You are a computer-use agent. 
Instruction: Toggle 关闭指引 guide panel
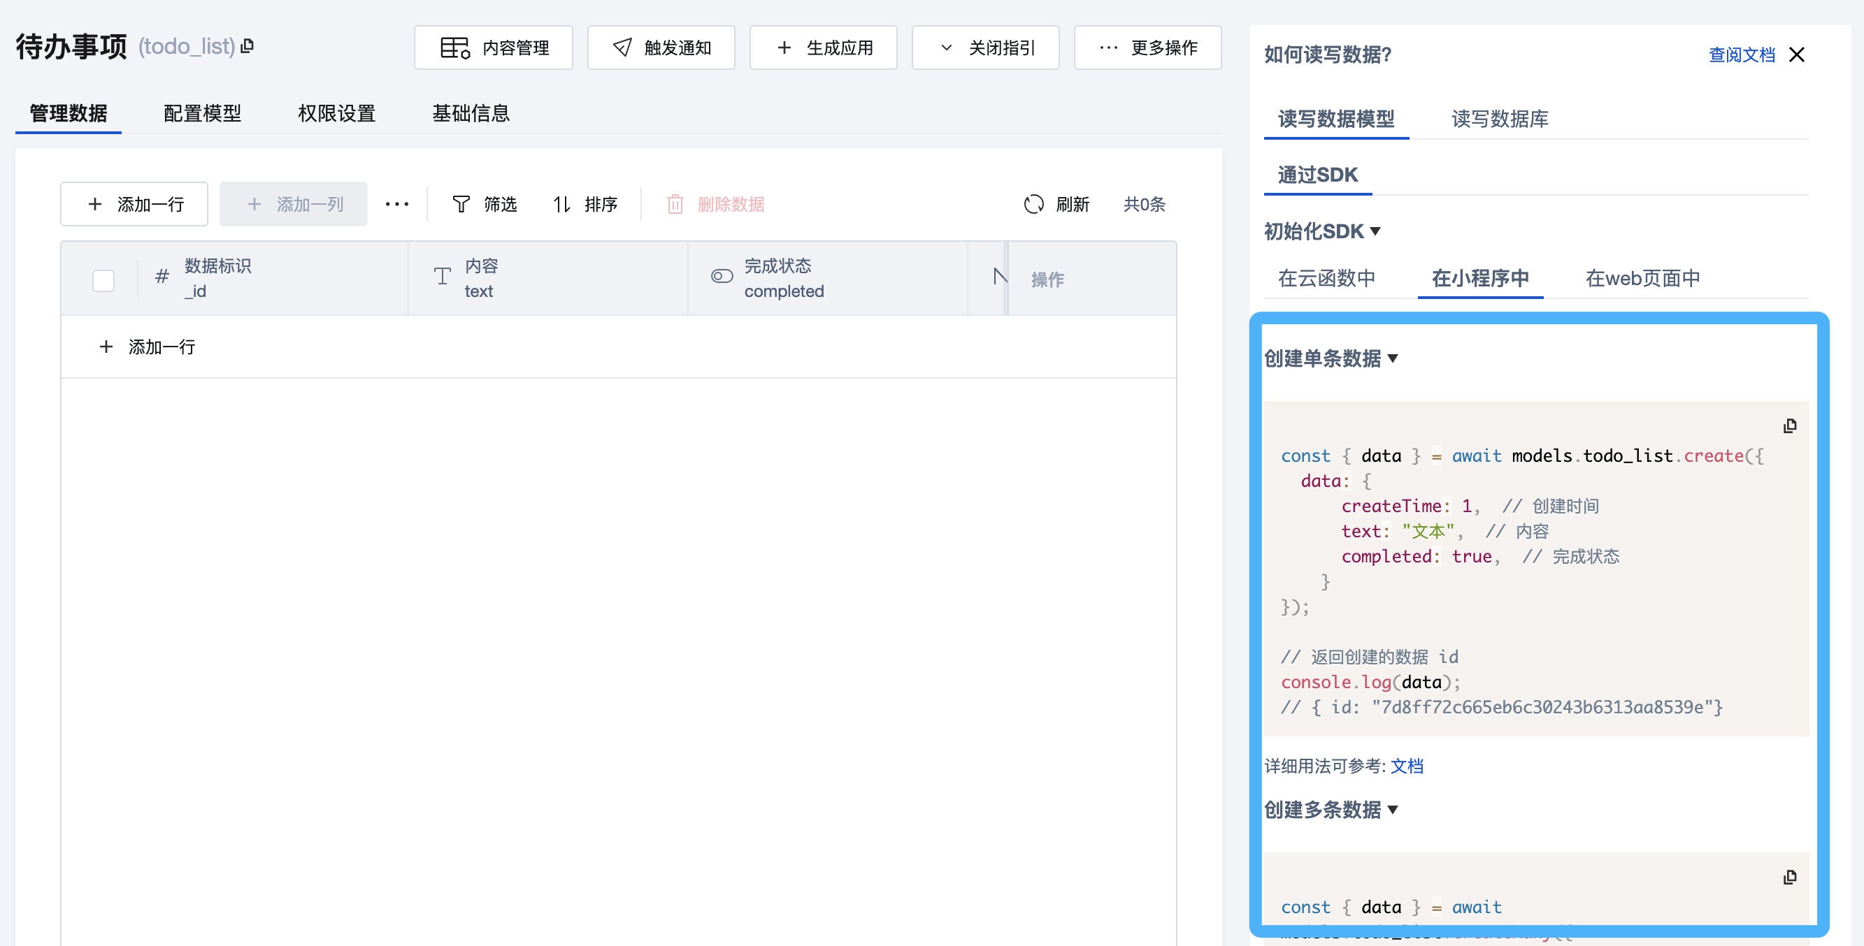[x=985, y=48]
